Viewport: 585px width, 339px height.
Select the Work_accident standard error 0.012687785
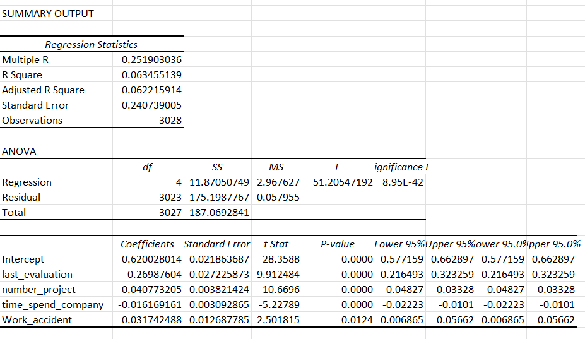(219, 320)
